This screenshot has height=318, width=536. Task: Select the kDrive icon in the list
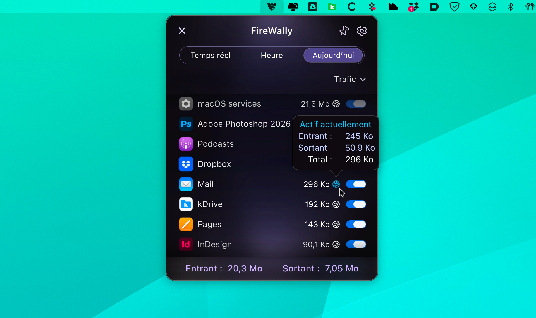coord(186,204)
